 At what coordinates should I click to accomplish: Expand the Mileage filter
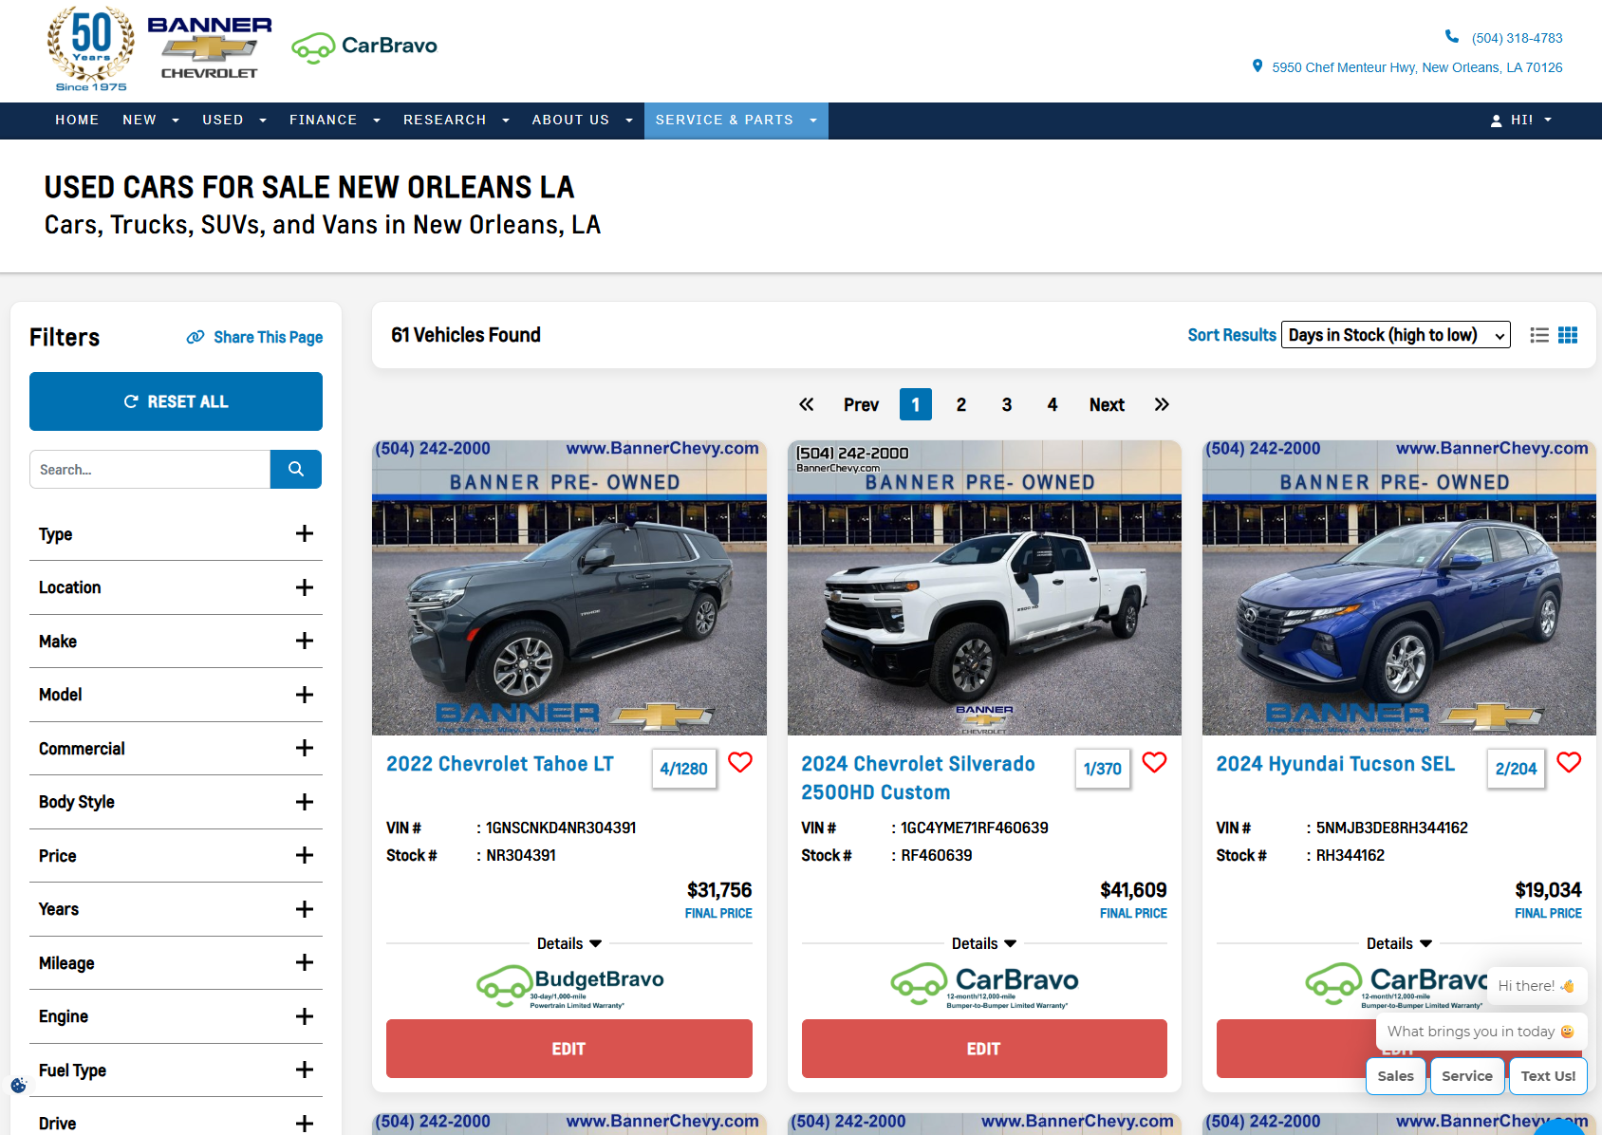click(x=176, y=963)
